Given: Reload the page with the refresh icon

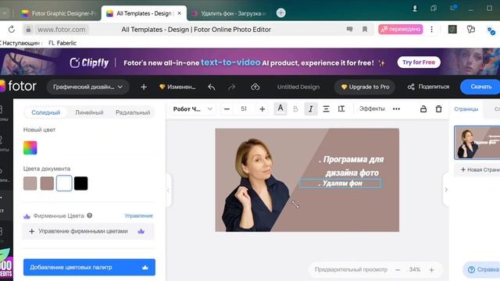Looking at the screenshot, I should tap(12, 30).
